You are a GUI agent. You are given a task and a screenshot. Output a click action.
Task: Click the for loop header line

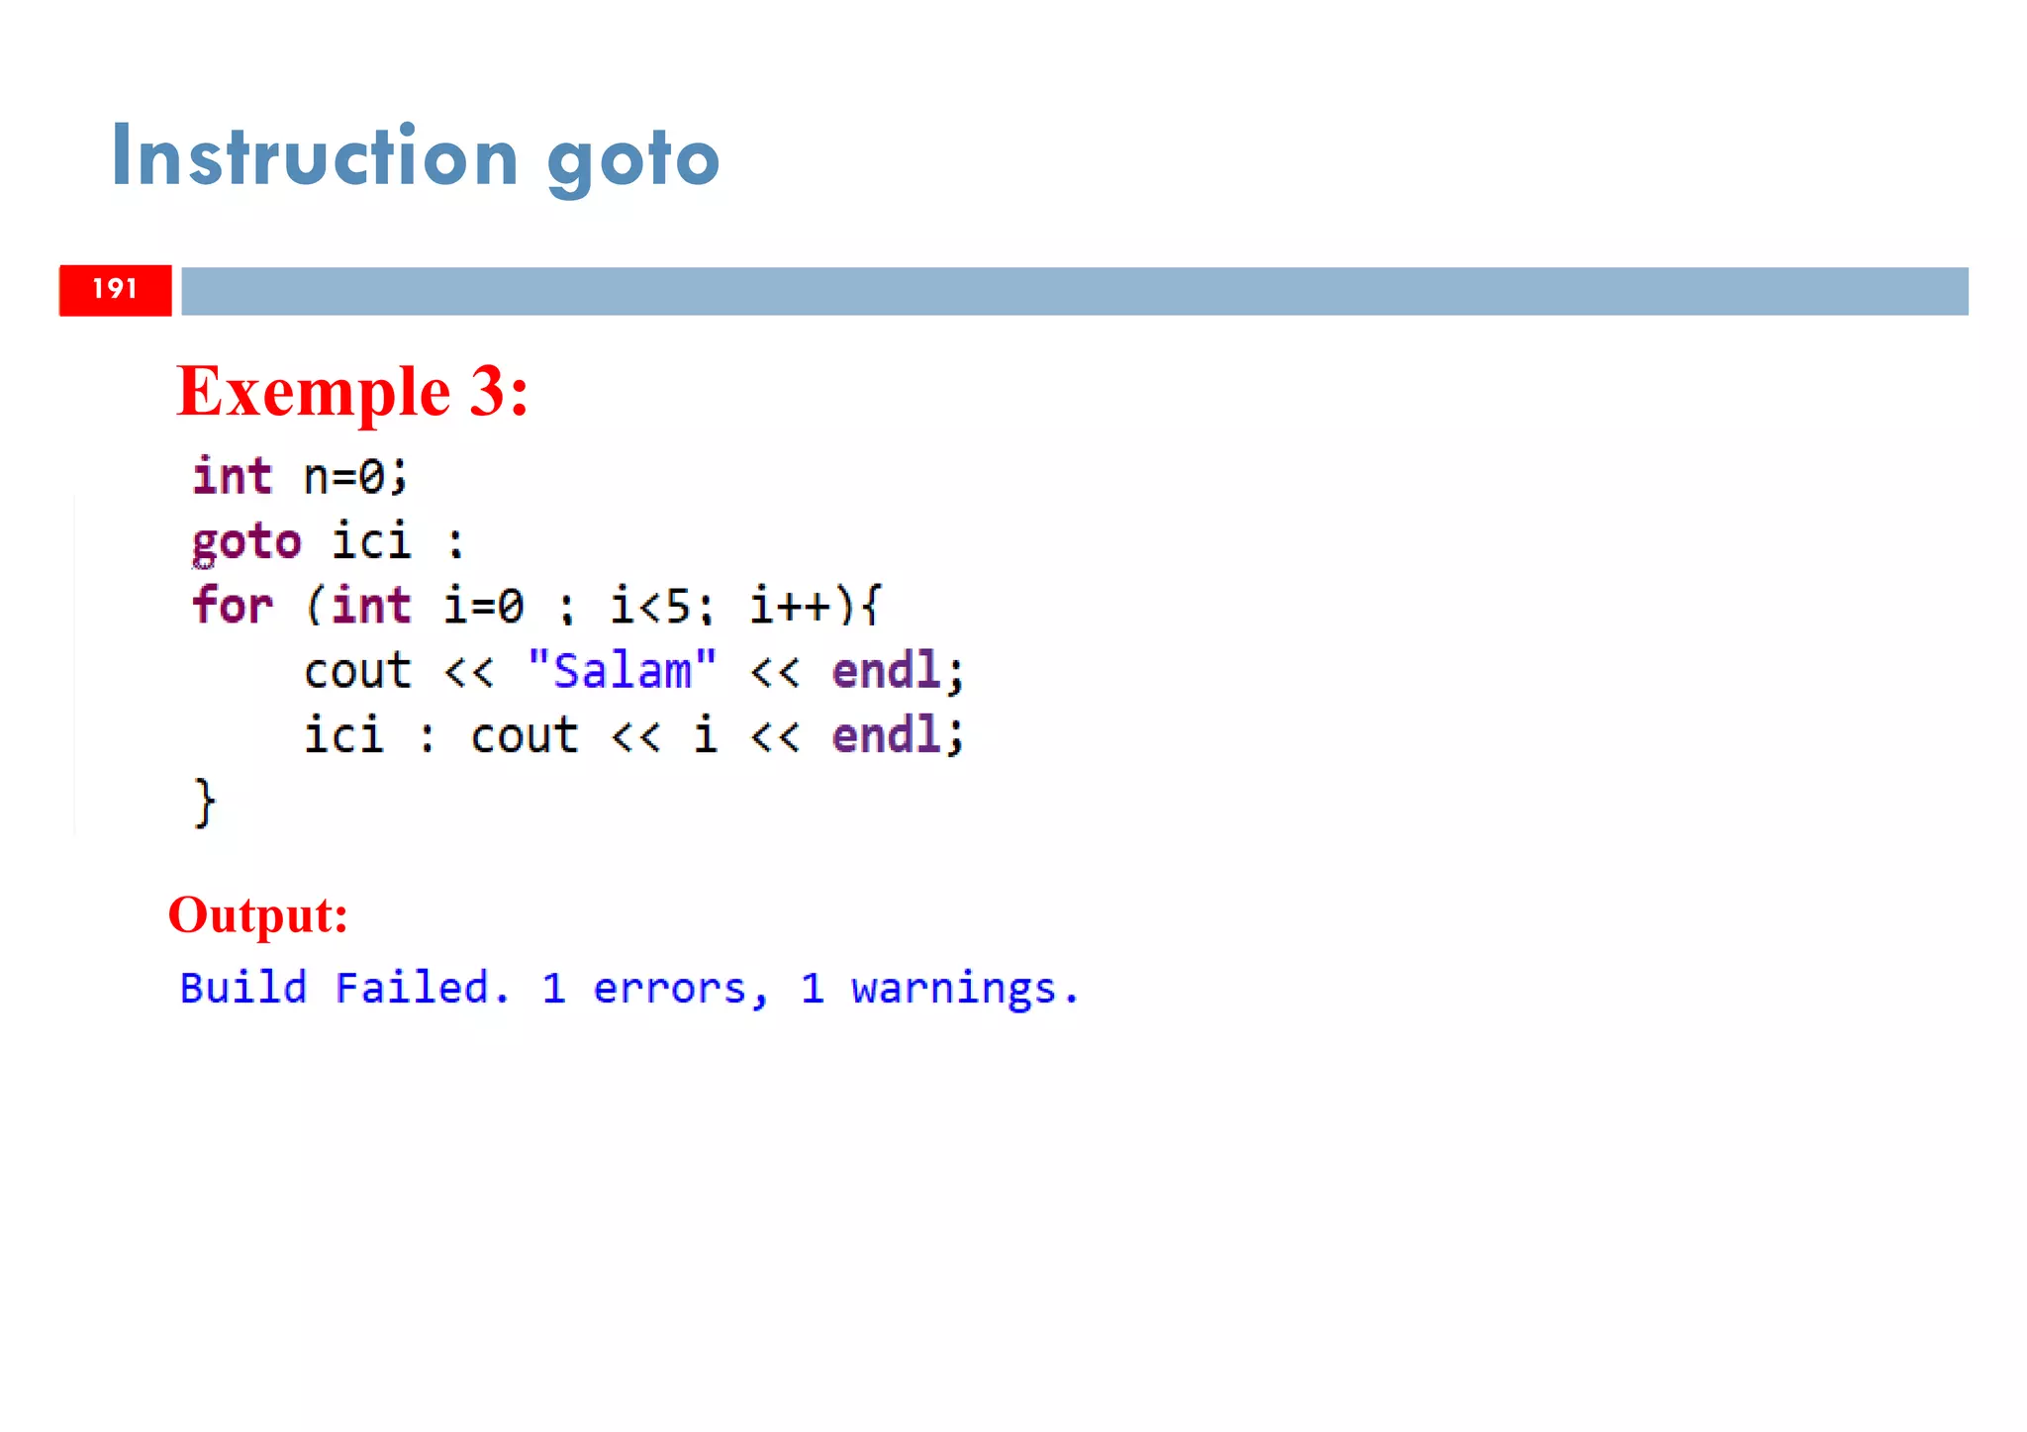pos(536,605)
